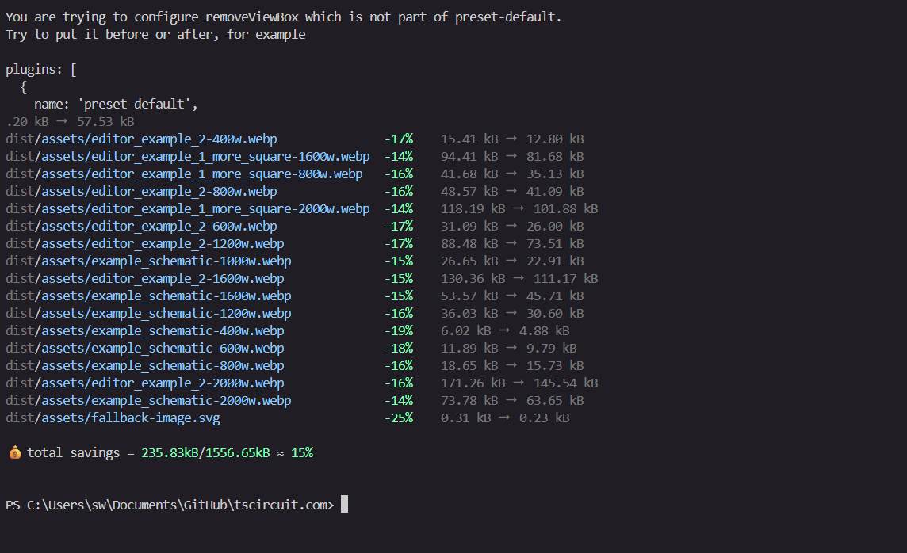This screenshot has width=907, height=553.
Task: Click editor_example_1_more_square-2000w.webp path
Action: click(187, 208)
